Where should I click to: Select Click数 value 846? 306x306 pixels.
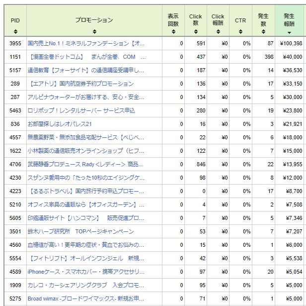tap(201, 164)
